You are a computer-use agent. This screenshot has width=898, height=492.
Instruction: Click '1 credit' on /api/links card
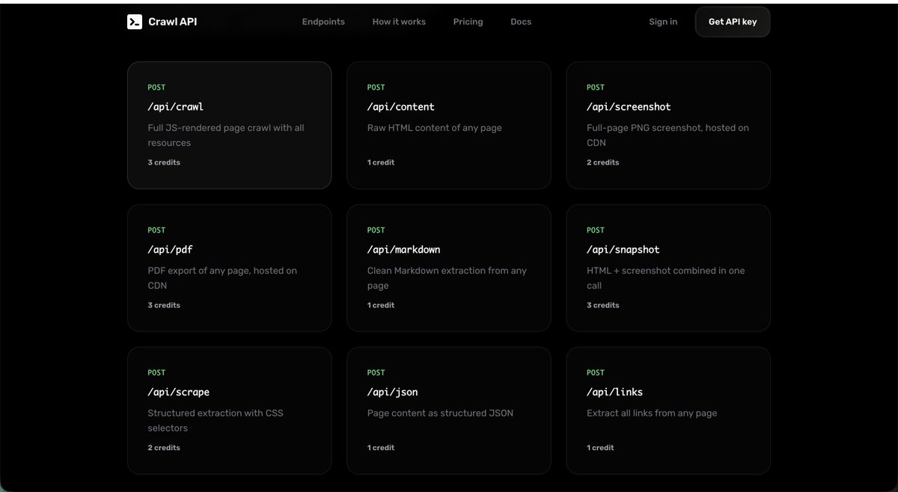[x=600, y=448]
